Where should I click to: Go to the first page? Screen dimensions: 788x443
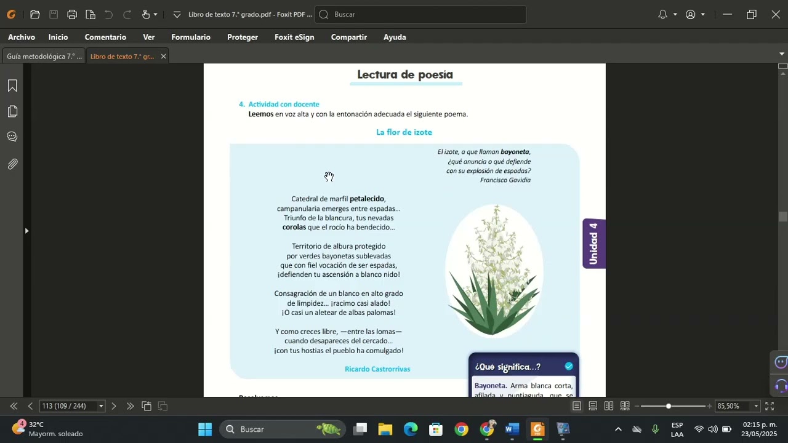14,406
